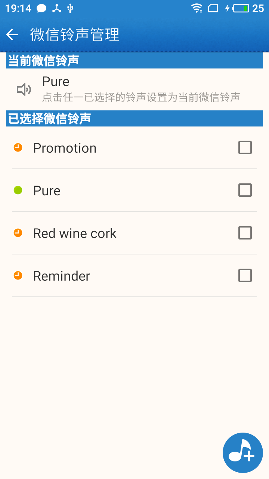Tap the orange clock icon beside Red wine cork
The height and width of the screenshot is (479, 269).
[18, 233]
